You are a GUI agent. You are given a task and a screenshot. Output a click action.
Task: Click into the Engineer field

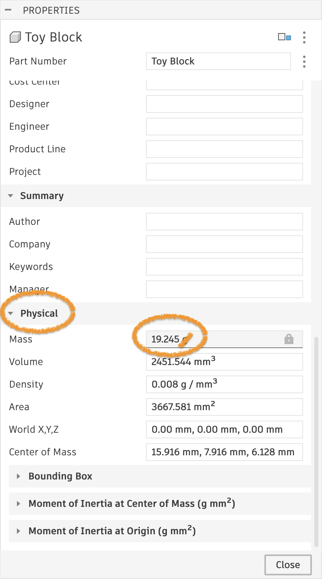(224, 127)
